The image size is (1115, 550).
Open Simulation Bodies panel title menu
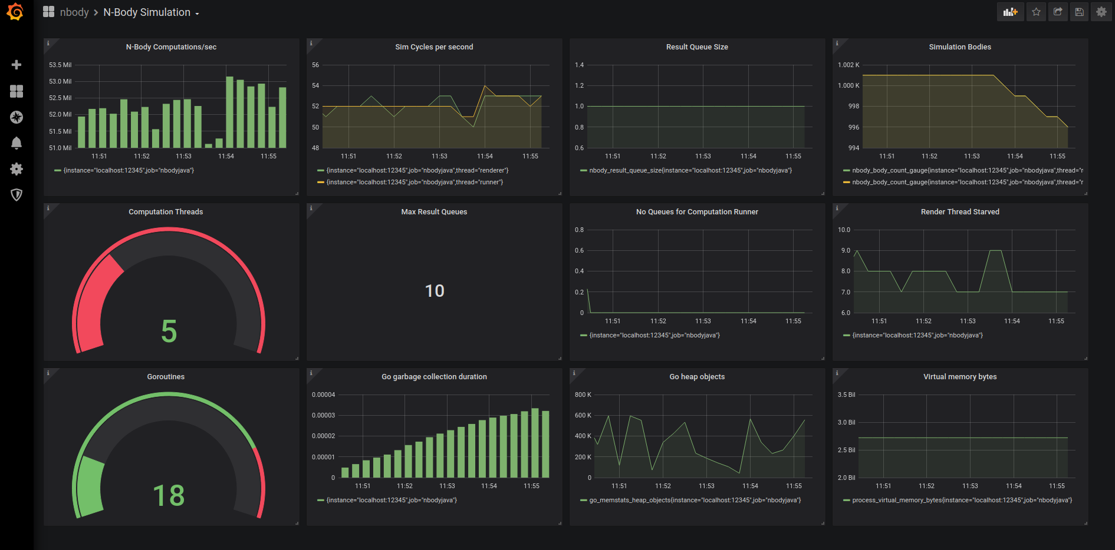(960, 47)
